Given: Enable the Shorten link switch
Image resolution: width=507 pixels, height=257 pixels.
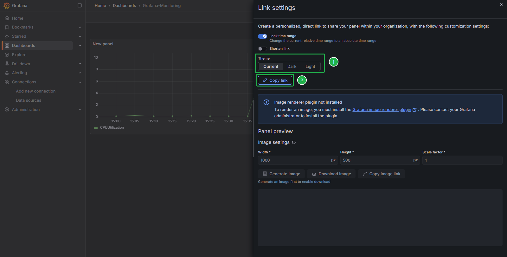Looking at the screenshot, I should 262,49.
